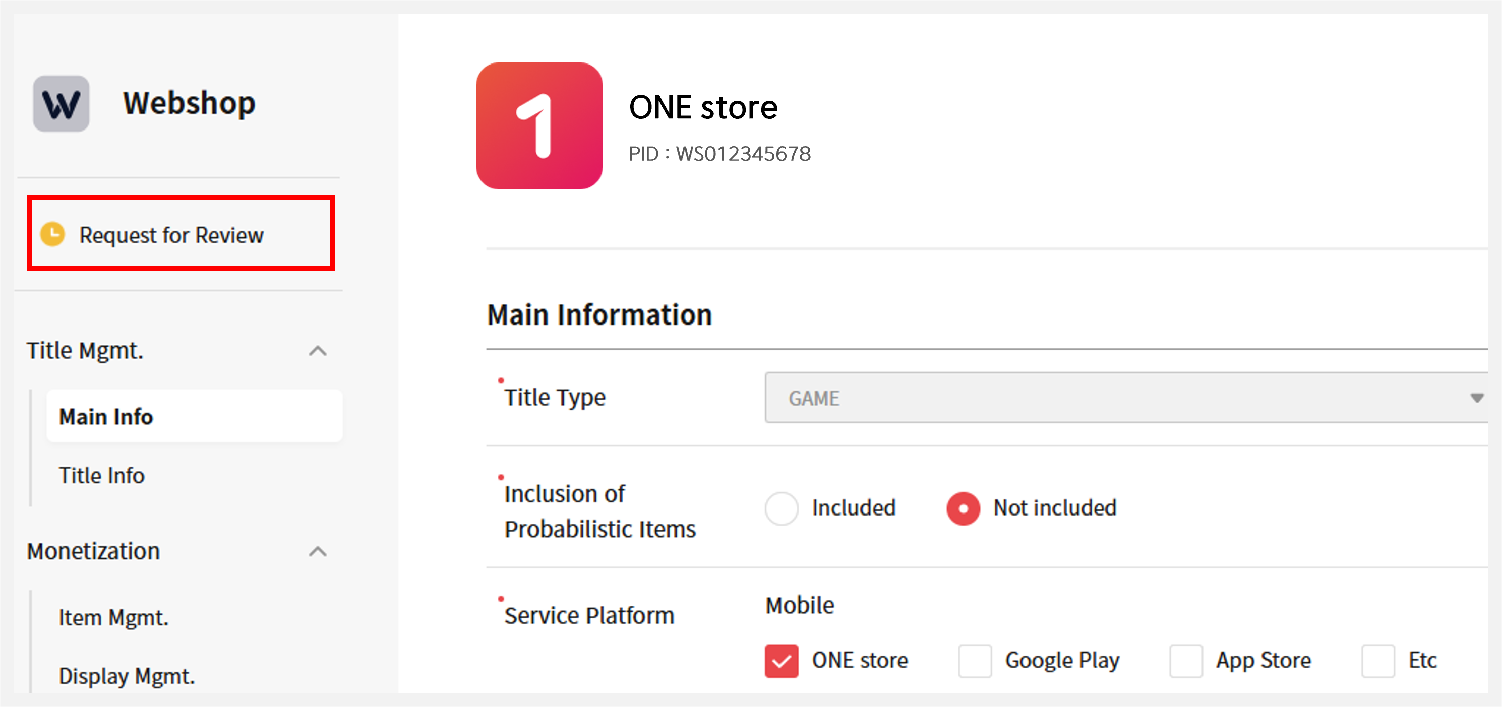The height and width of the screenshot is (707, 1502).
Task: Go to Display Mgmt. page
Action: click(x=127, y=676)
